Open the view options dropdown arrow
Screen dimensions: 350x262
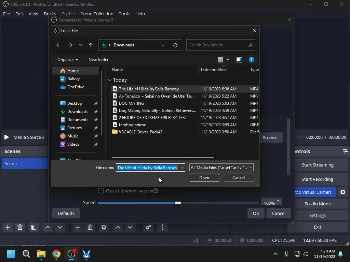228,60
